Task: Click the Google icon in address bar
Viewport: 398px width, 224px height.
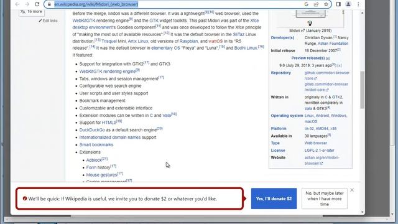Action: (x=306, y=4)
